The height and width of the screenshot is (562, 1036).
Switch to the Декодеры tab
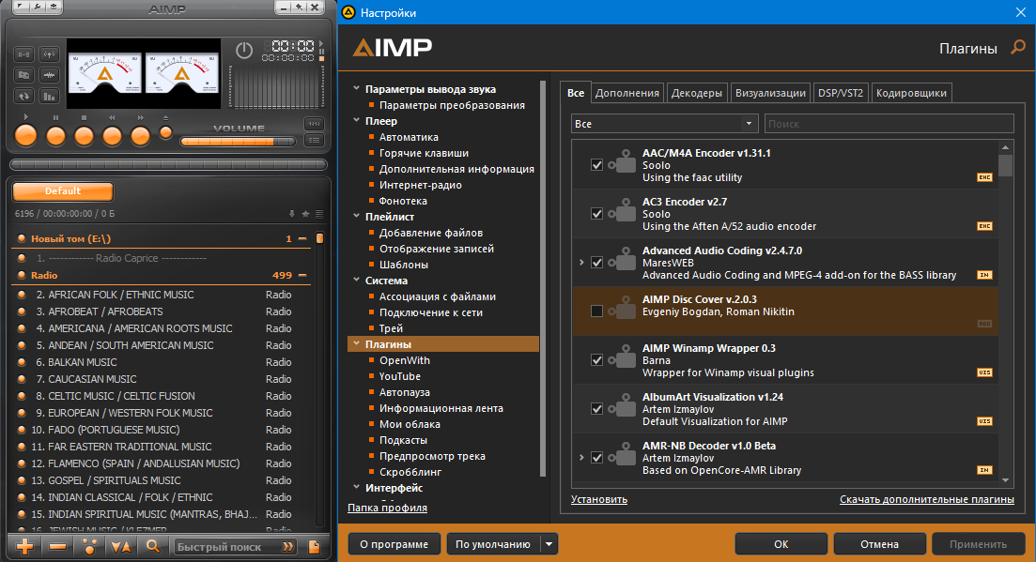[x=697, y=93]
